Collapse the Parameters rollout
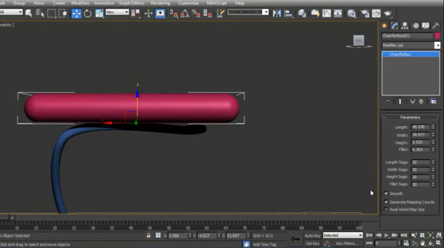This screenshot has width=444, height=248. coord(410,117)
